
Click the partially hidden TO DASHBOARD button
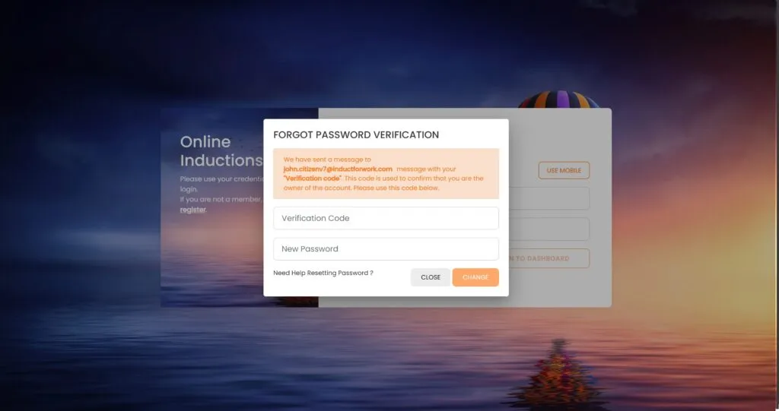pyautogui.click(x=548, y=258)
